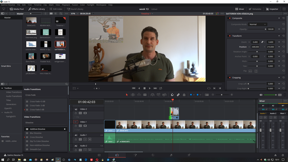Reset the Transform section
The image size is (288, 162).
283,36
